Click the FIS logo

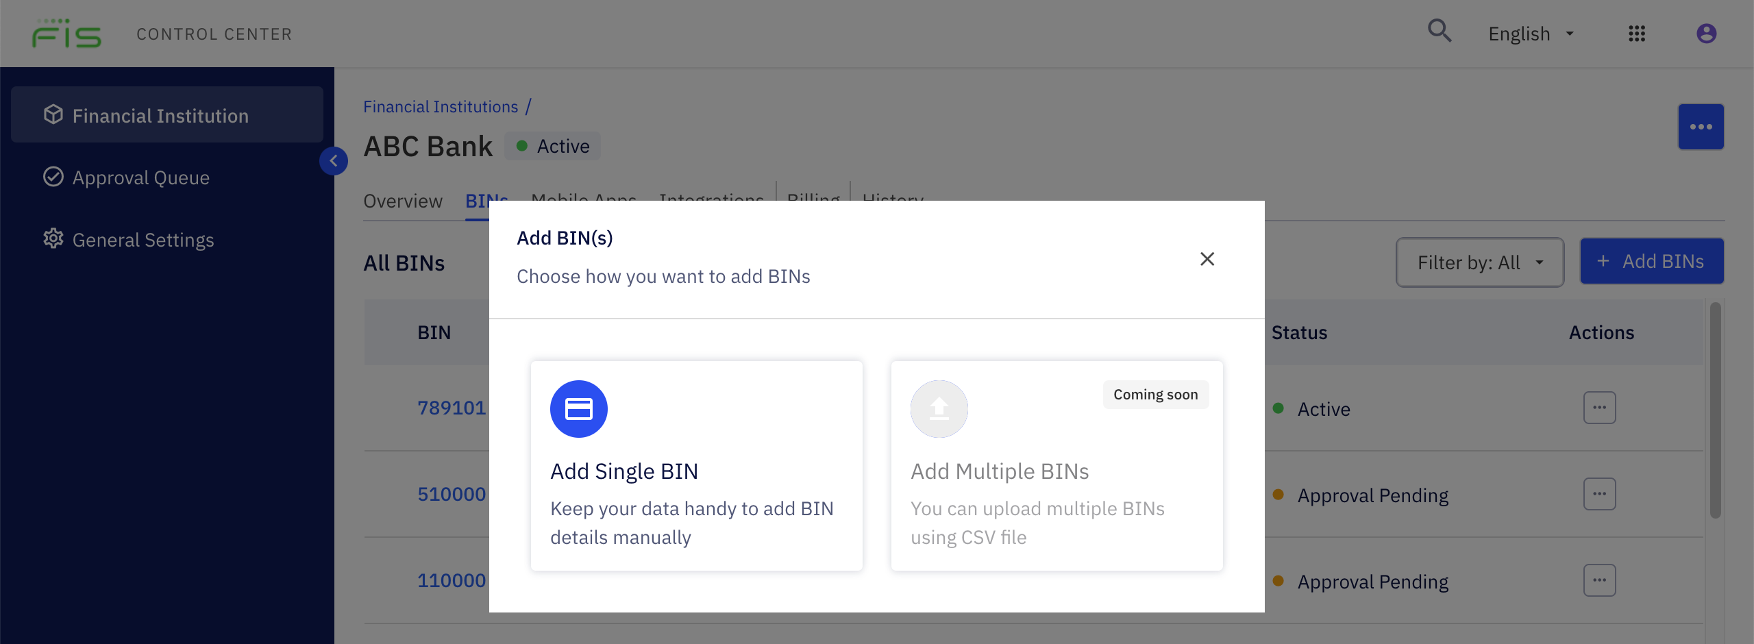click(66, 33)
